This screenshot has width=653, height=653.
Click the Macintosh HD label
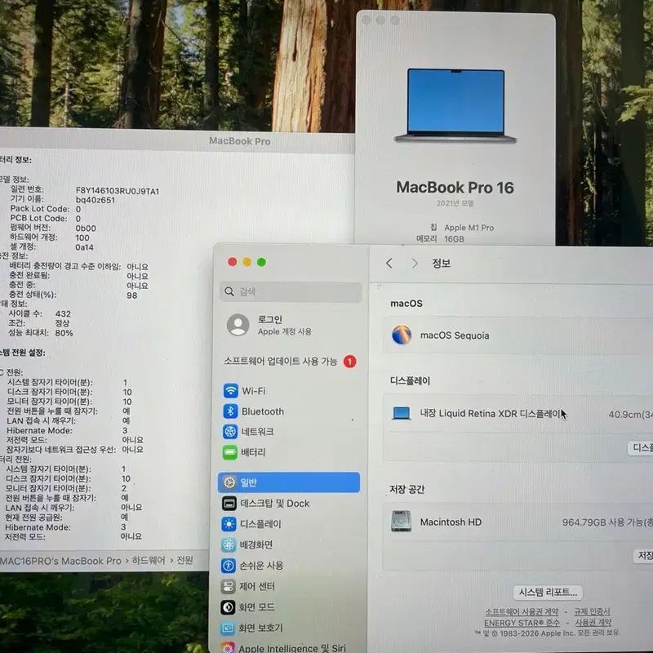451,522
